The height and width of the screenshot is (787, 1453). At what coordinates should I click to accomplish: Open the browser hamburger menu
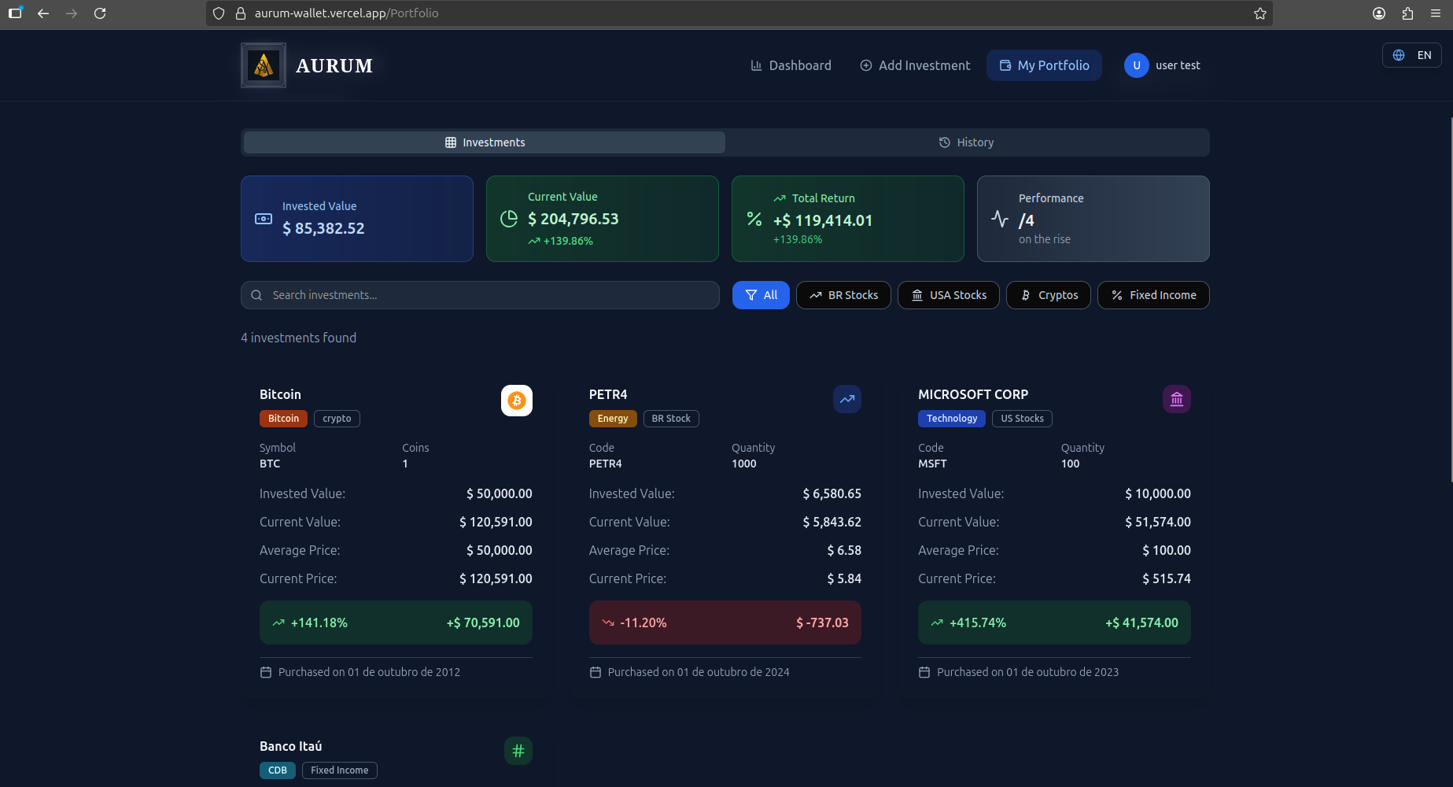point(1436,13)
